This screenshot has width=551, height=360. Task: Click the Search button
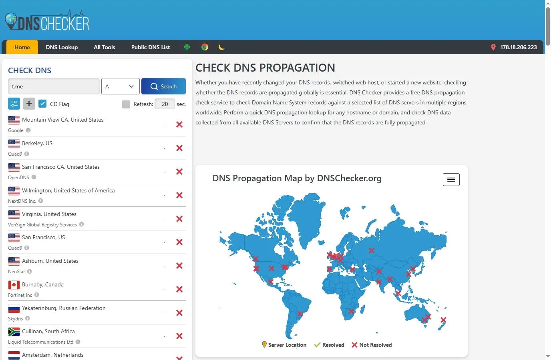[x=163, y=86]
